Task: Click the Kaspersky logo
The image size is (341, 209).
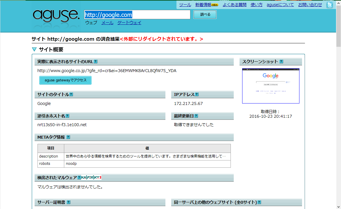Action: [x=91, y=178]
